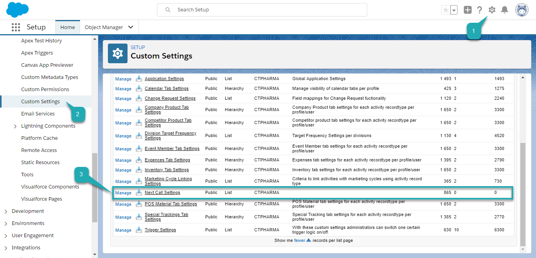Open the user avatar profile menu
Image resolution: width=536 pixels, height=258 pixels.
tap(521, 10)
